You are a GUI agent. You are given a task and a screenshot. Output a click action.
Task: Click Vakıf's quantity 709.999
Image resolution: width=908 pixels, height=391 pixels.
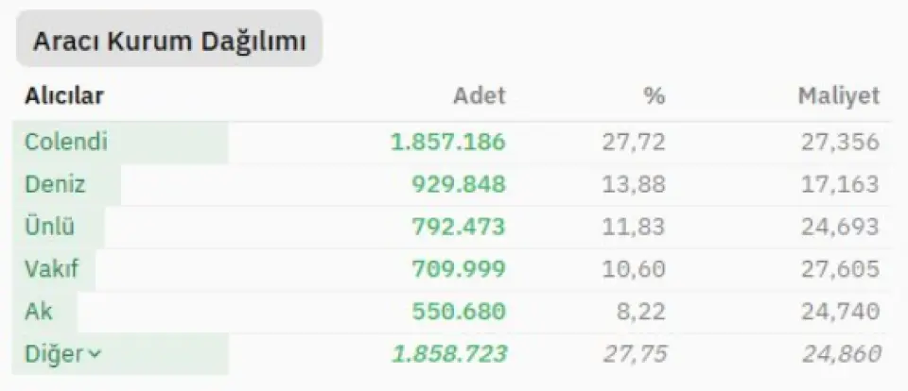pyautogui.click(x=459, y=270)
